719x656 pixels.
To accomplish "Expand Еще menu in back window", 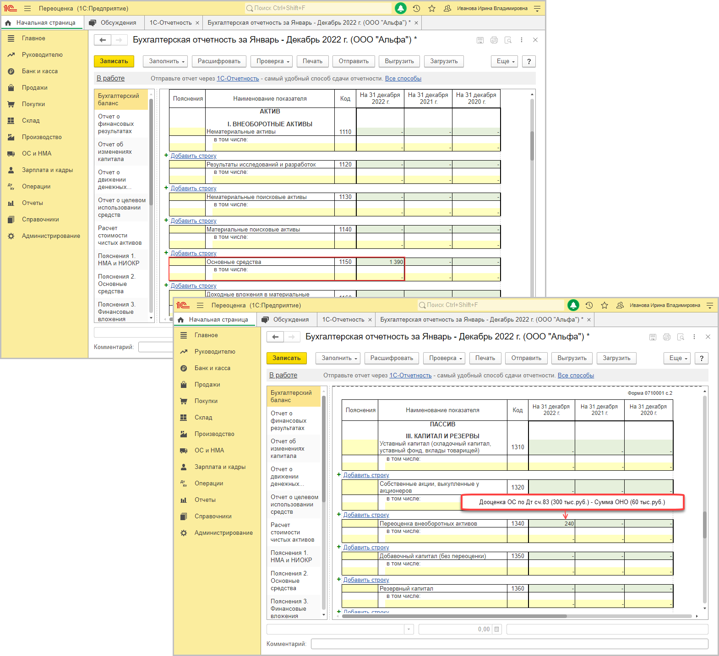I will (x=505, y=61).
